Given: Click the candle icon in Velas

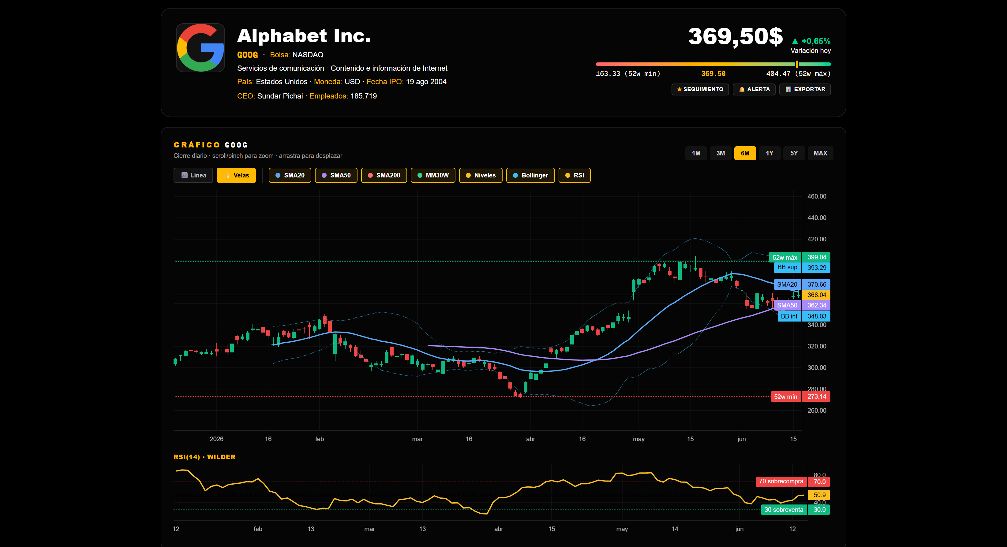Looking at the screenshot, I should [227, 175].
